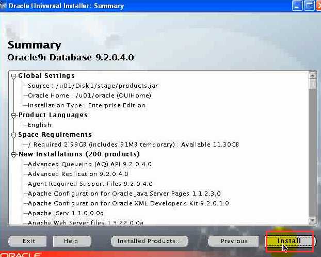Open the Installed Products dialog
The height and width of the screenshot is (257, 321).
pos(150,241)
